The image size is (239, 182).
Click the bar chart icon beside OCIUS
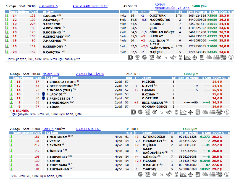click(7, 16)
